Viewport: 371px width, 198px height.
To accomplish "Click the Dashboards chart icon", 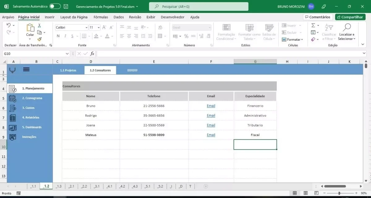I will 13,127.
